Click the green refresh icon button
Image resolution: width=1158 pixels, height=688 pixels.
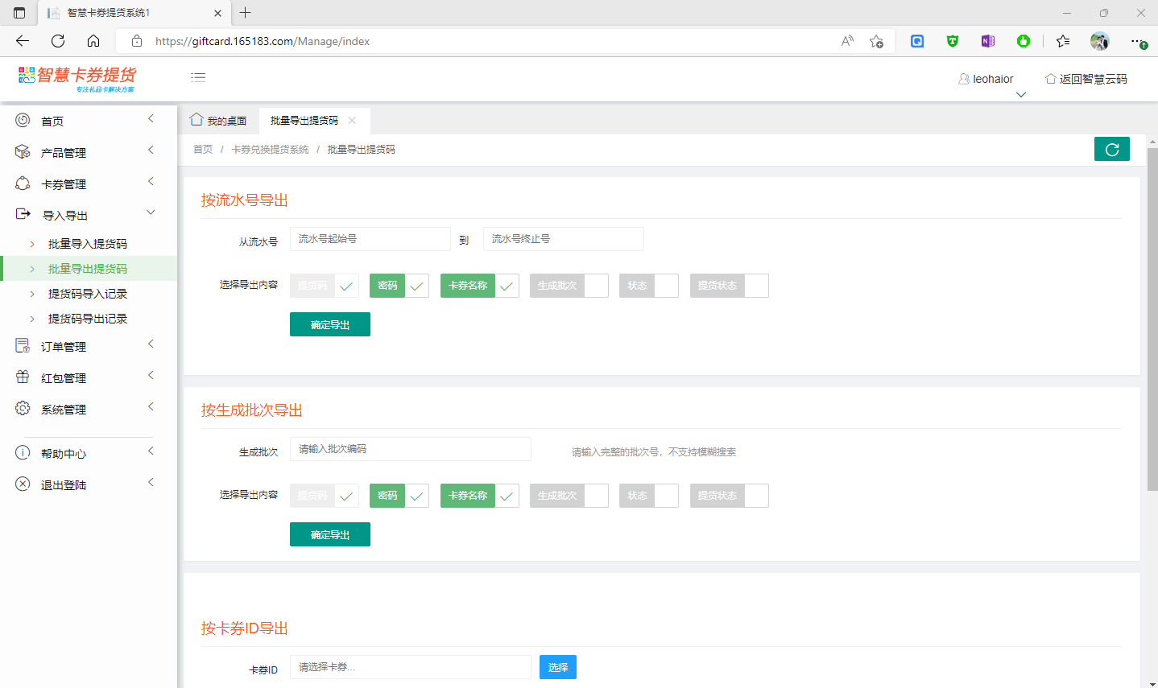point(1111,149)
